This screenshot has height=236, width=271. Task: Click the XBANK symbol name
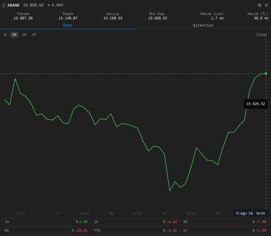point(14,5)
